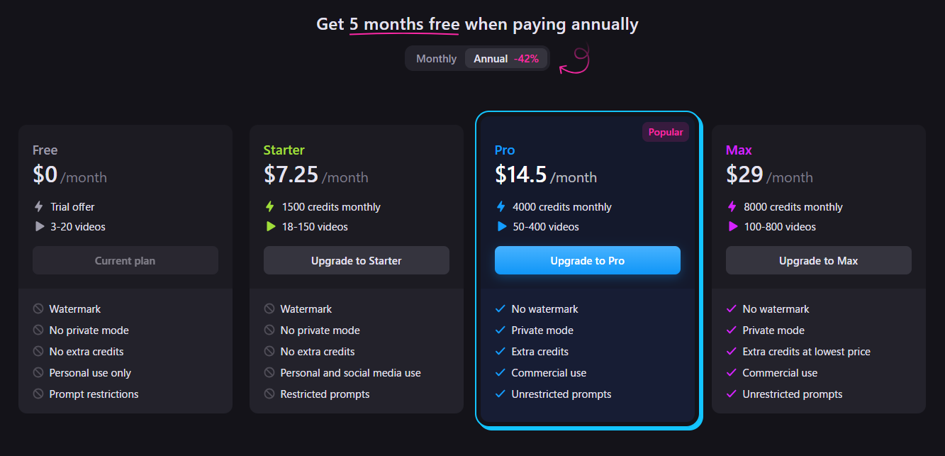Click the -42% discount label
The image size is (945, 456).
526,59
